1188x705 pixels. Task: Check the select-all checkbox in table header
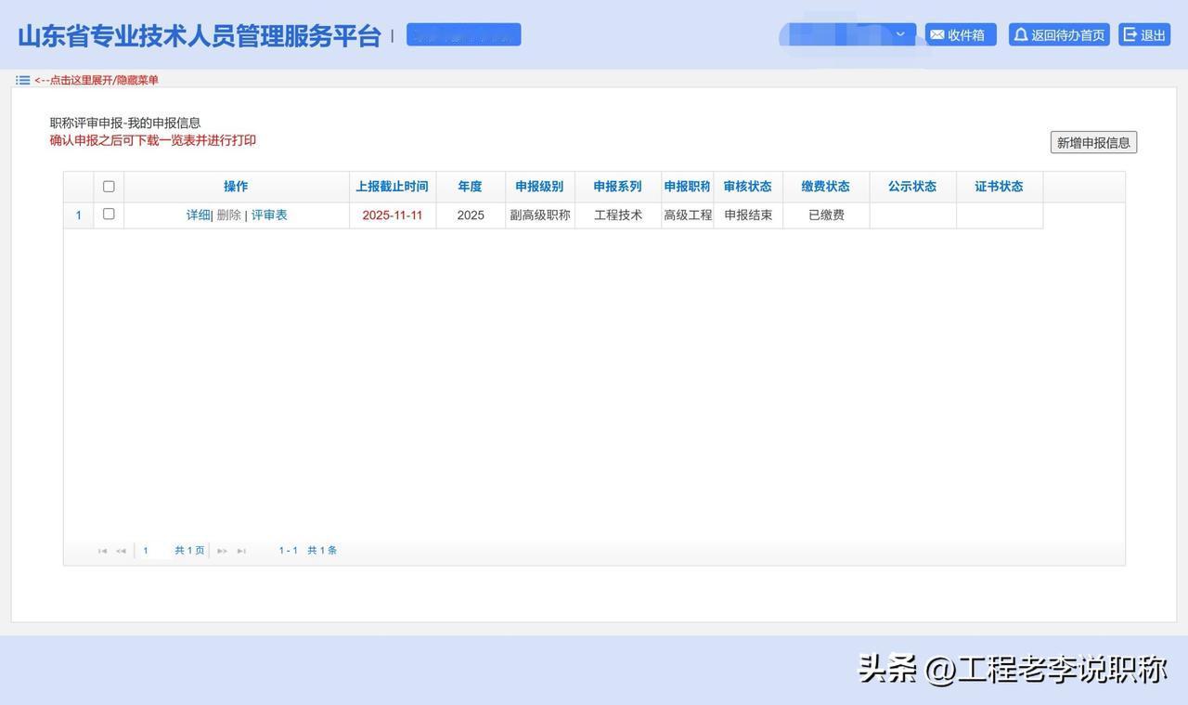[108, 185]
